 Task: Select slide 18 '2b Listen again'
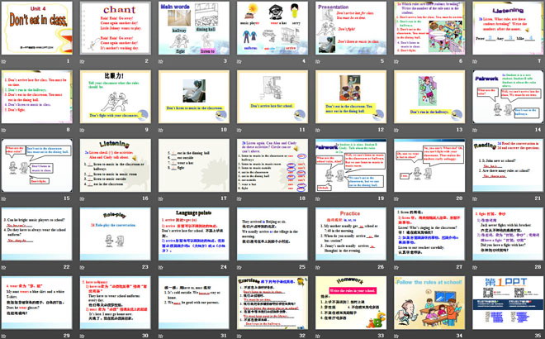(272, 165)
